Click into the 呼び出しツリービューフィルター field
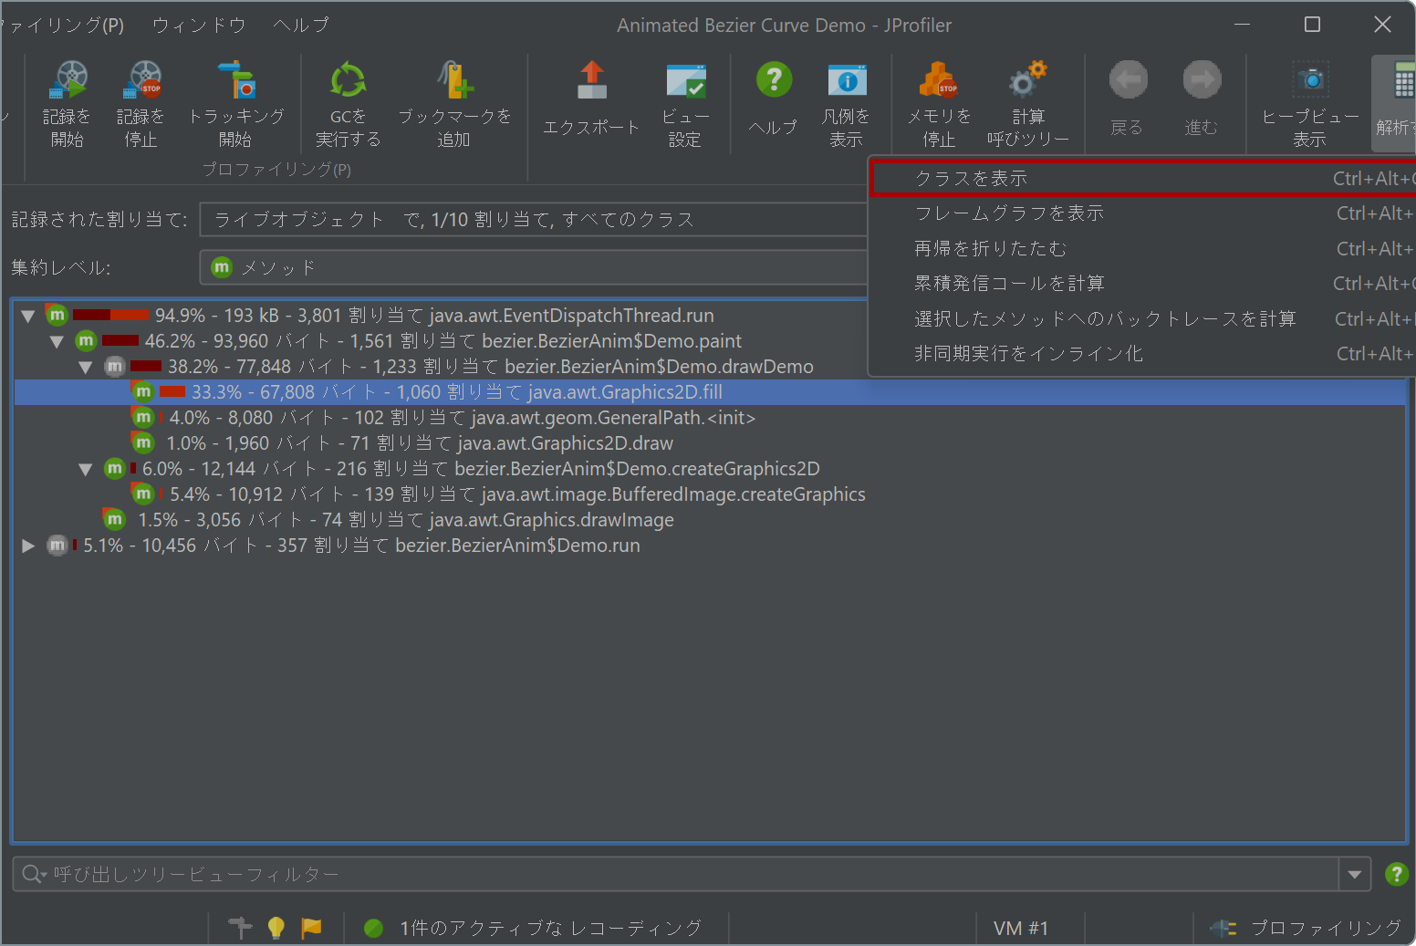This screenshot has height=946, width=1416. tap(693, 874)
